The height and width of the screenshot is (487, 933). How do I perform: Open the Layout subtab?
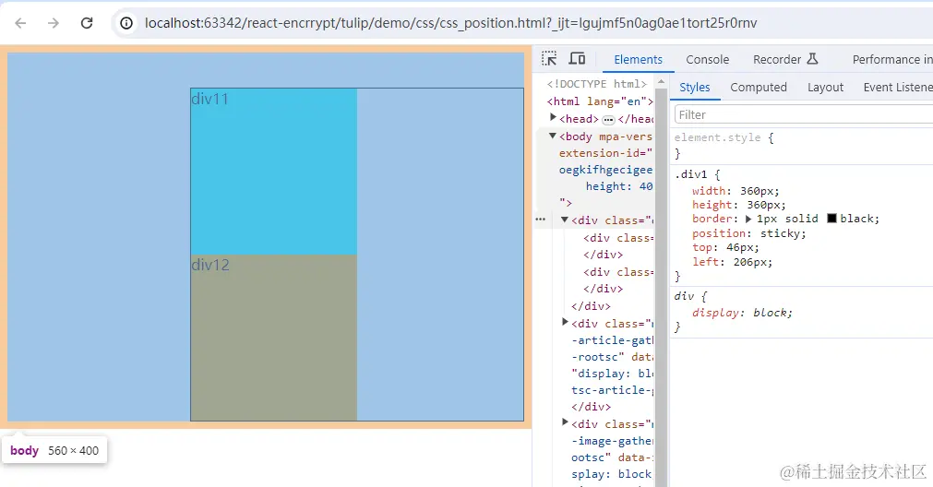click(825, 88)
